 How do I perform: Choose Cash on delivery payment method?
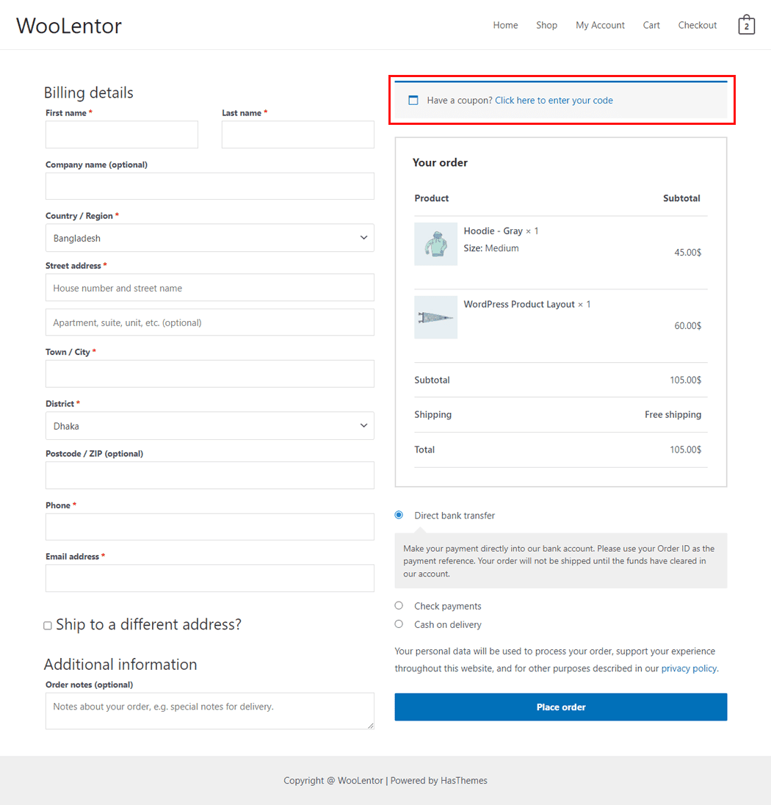(x=399, y=624)
